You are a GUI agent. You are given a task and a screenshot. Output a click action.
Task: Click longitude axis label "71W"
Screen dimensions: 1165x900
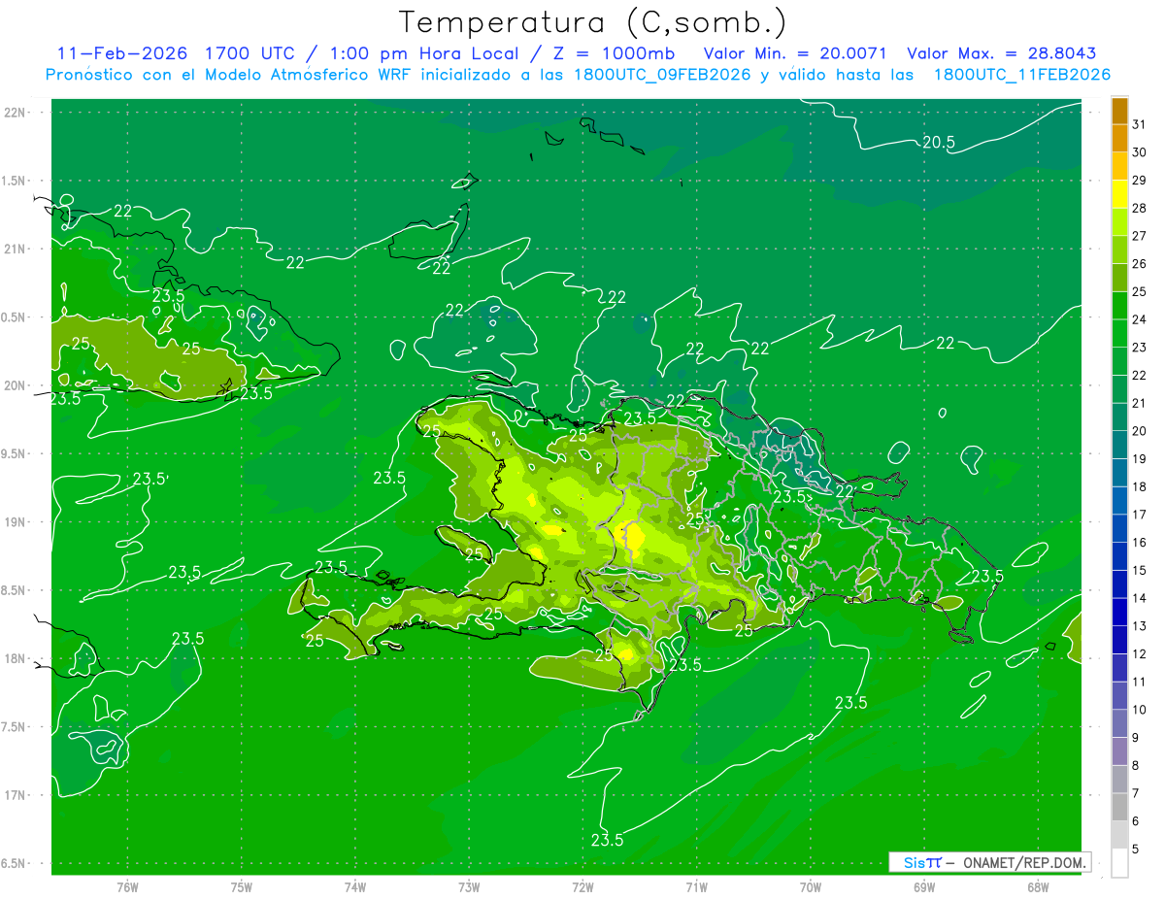[696, 887]
